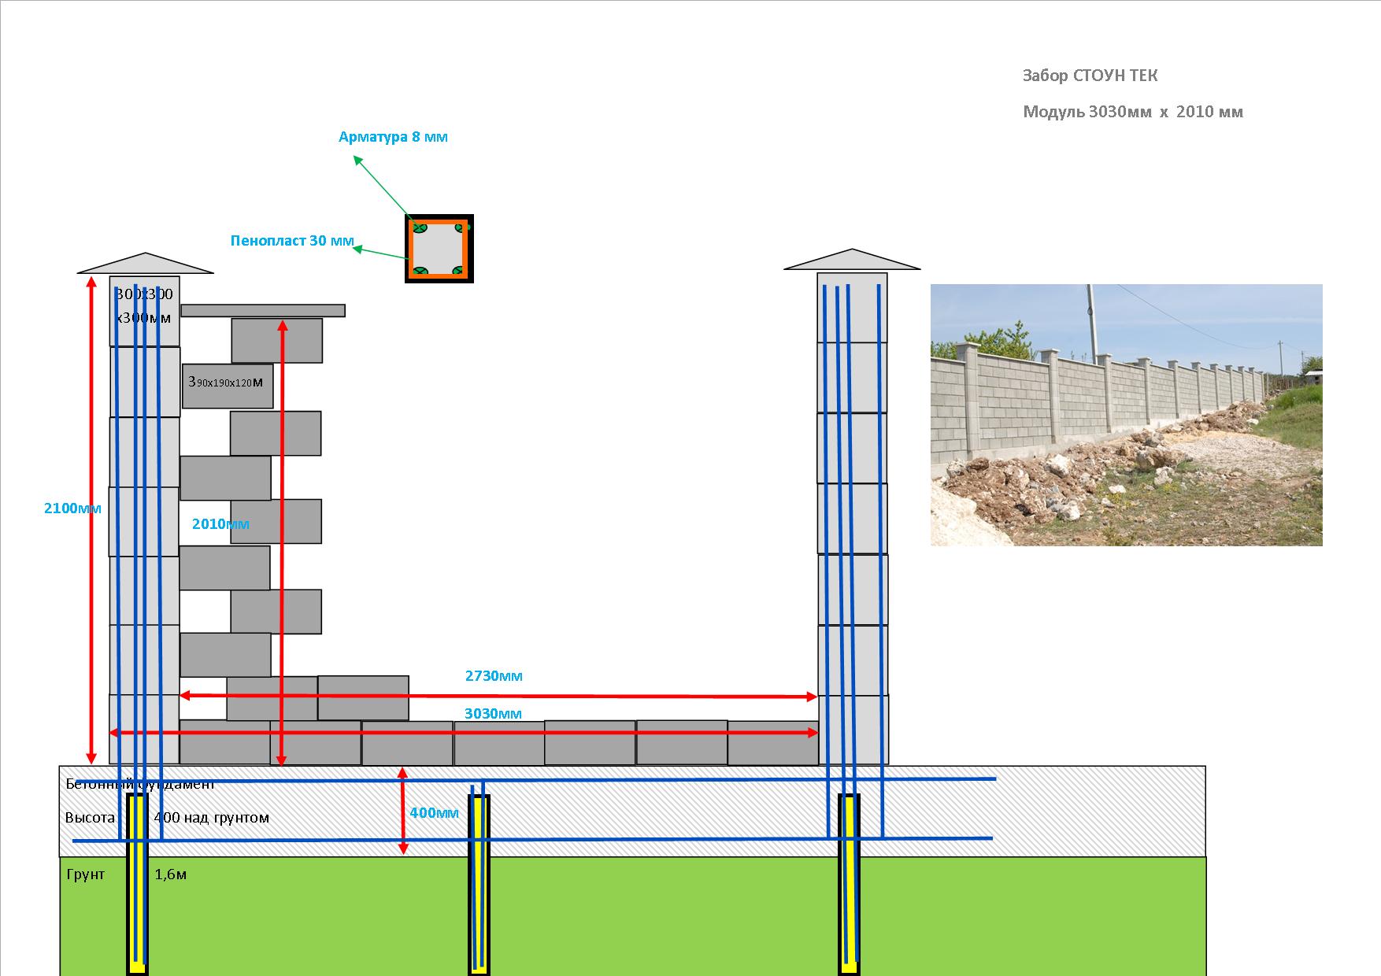This screenshot has width=1381, height=976.
Task: Select the "х300мм" pillar block text
Action: tap(143, 318)
